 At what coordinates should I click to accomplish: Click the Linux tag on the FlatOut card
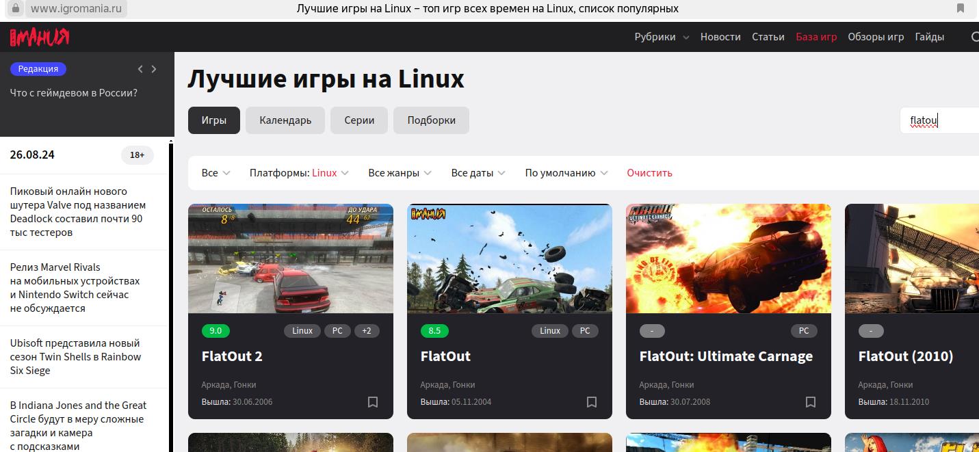point(550,331)
